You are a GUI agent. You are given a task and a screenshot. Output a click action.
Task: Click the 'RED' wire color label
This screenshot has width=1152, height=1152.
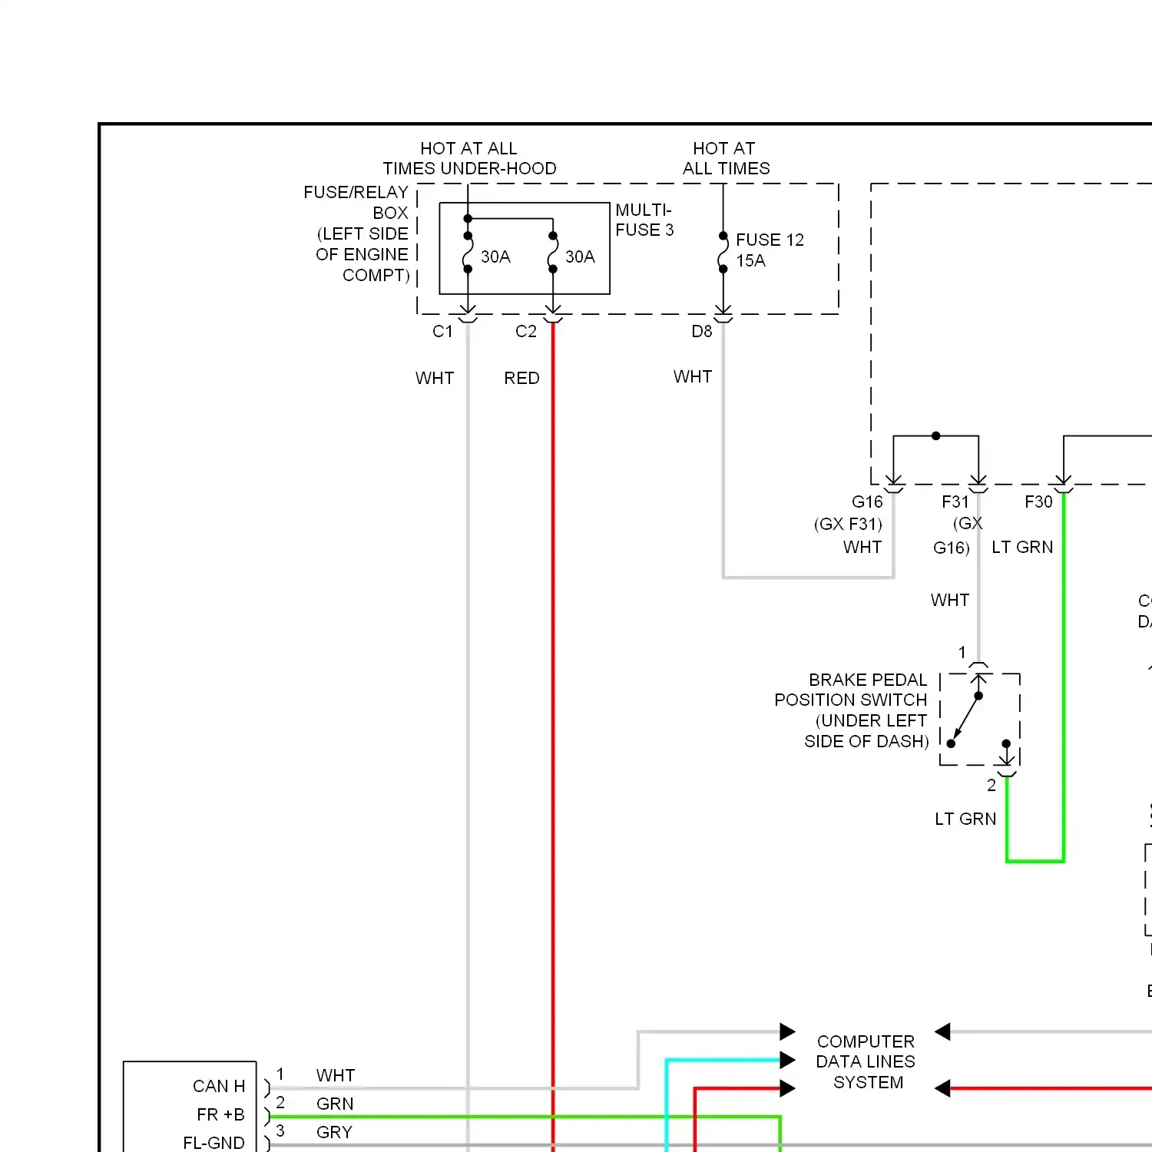click(x=521, y=379)
